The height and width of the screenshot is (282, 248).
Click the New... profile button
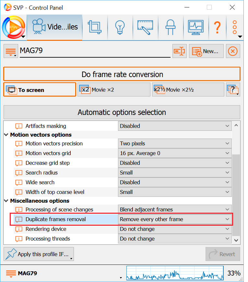pos(206,51)
